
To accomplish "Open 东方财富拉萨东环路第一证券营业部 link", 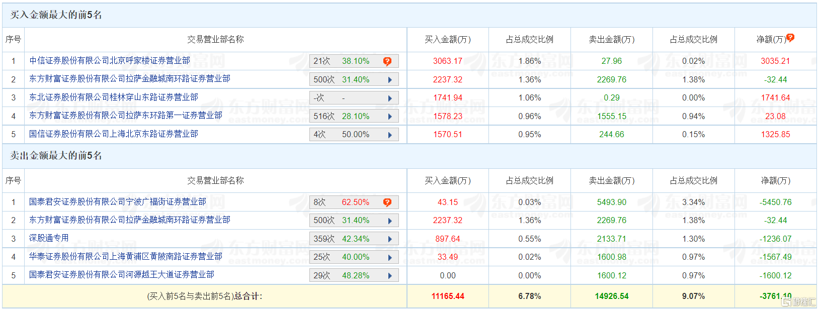I will click(x=126, y=115).
